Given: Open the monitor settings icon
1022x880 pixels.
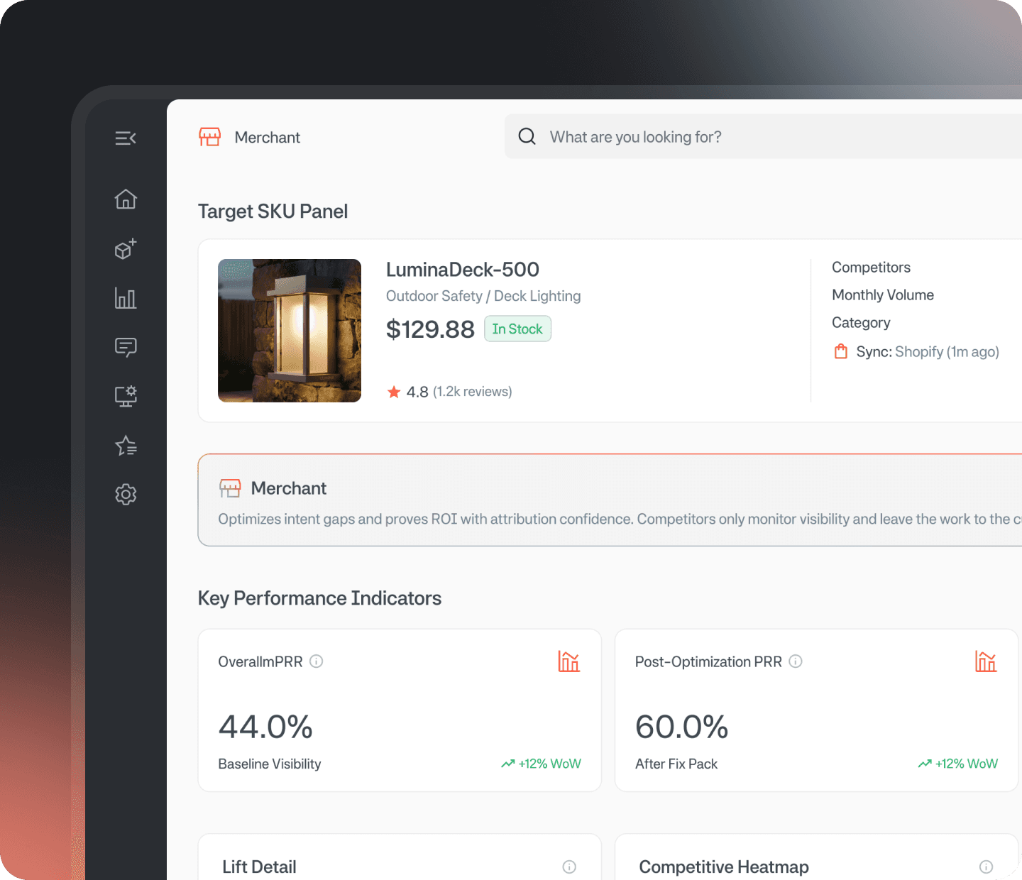Looking at the screenshot, I should point(126,396).
